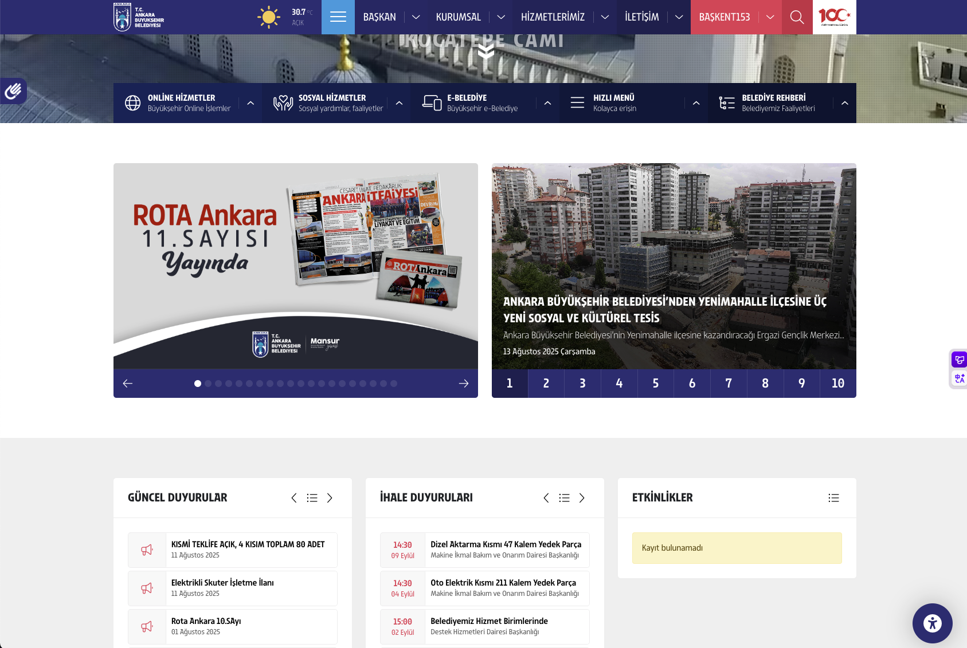Click the Yenimahalle buildings news image

click(x=674, y=266)
